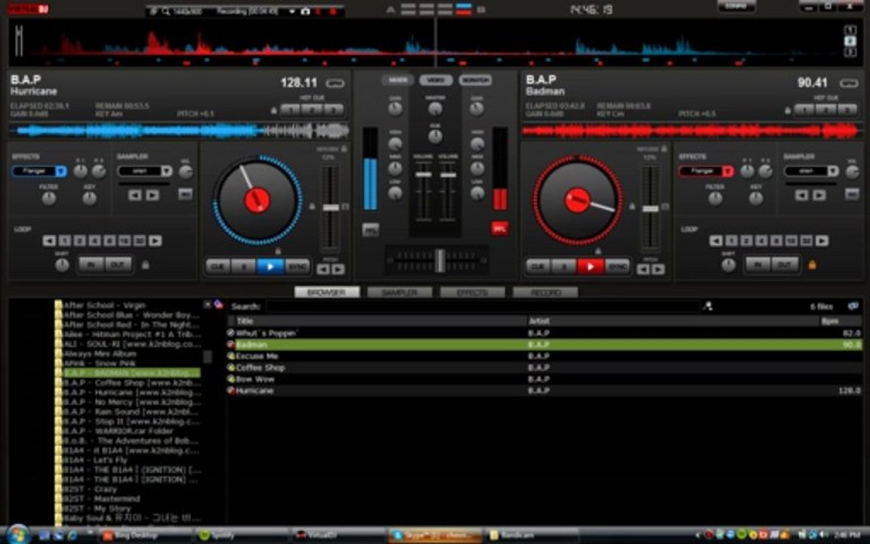Click the crossfader handle

tap(440, 261)
